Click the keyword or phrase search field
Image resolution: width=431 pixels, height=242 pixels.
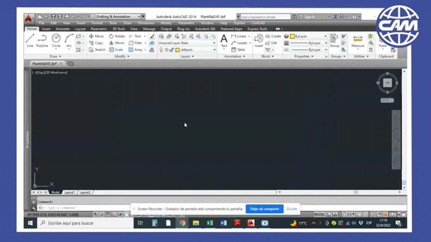(265, 17)
